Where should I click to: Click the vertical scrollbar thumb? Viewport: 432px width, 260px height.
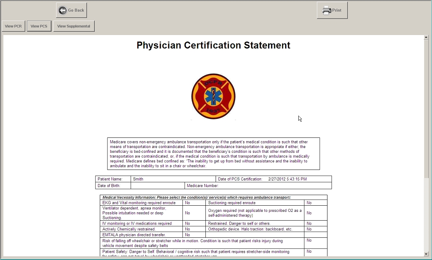pos(426,109)
